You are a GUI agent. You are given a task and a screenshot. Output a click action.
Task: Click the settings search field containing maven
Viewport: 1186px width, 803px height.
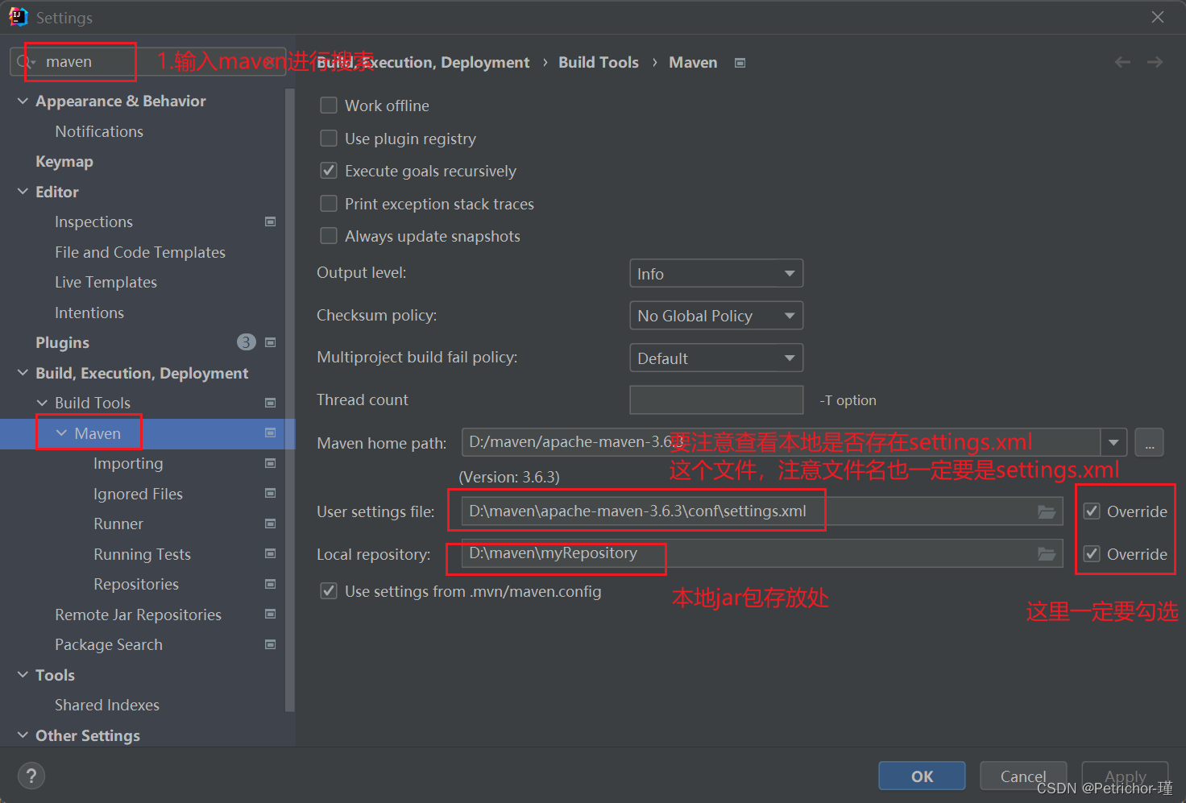tap(147, 62)
